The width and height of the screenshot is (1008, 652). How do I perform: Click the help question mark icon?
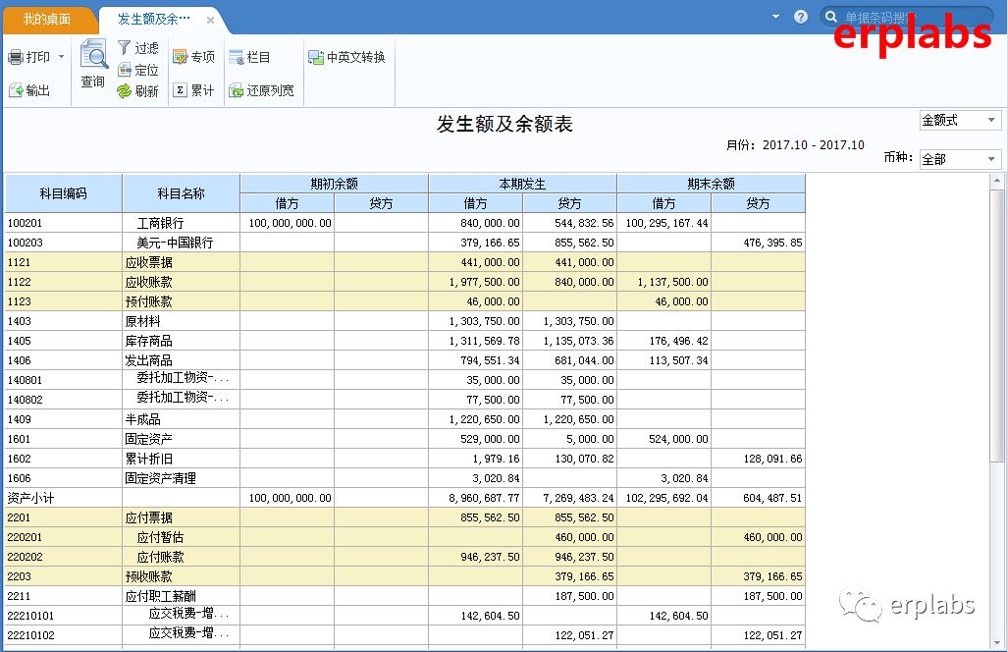tap(800, 17)
